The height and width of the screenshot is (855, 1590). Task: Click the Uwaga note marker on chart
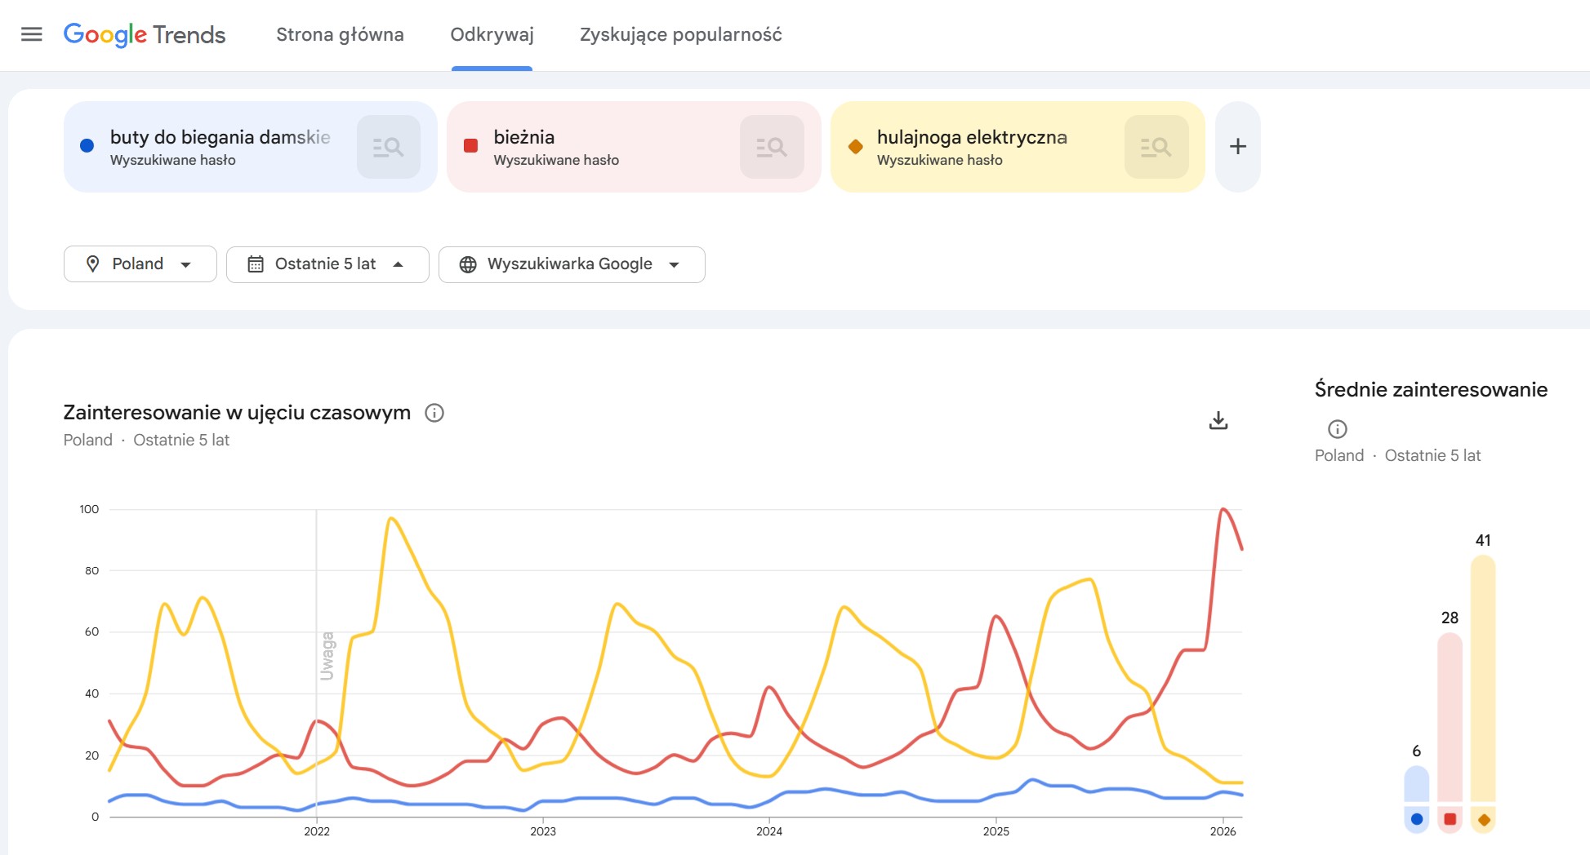[327, 655]
